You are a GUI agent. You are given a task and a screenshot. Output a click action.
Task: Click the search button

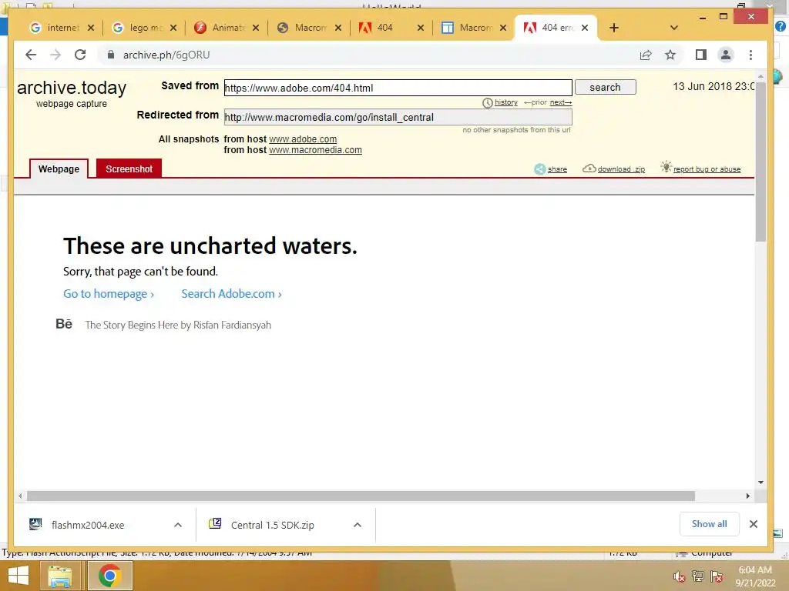coord(606,88)
